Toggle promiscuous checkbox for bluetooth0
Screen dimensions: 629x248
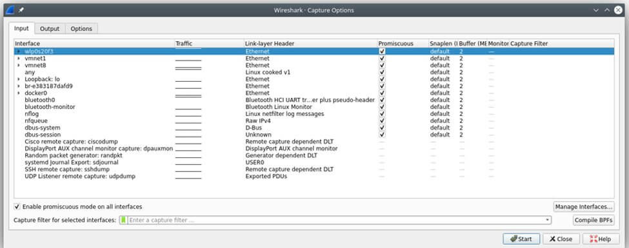click(x=382, y=100)
